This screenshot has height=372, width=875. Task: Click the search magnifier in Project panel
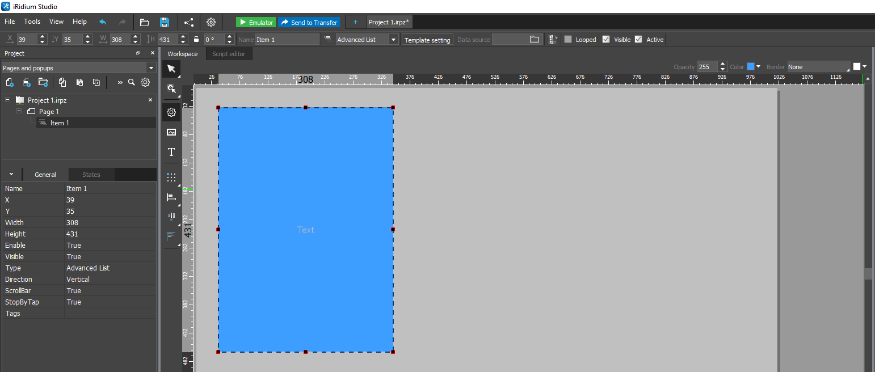[x=132, y=82]
